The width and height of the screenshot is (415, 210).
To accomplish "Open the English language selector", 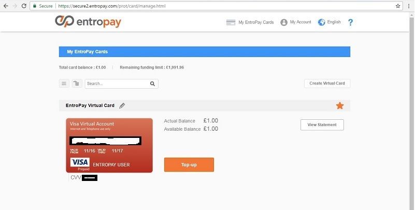I will (329, 22).
